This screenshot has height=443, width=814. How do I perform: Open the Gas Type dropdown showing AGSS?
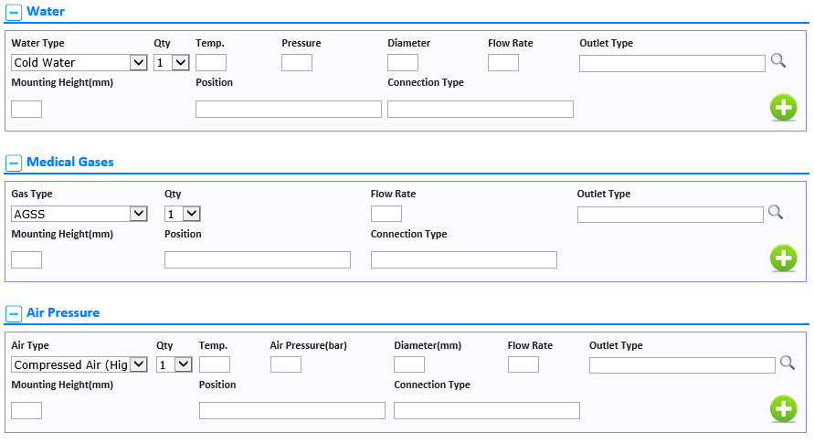pos(79,214)
